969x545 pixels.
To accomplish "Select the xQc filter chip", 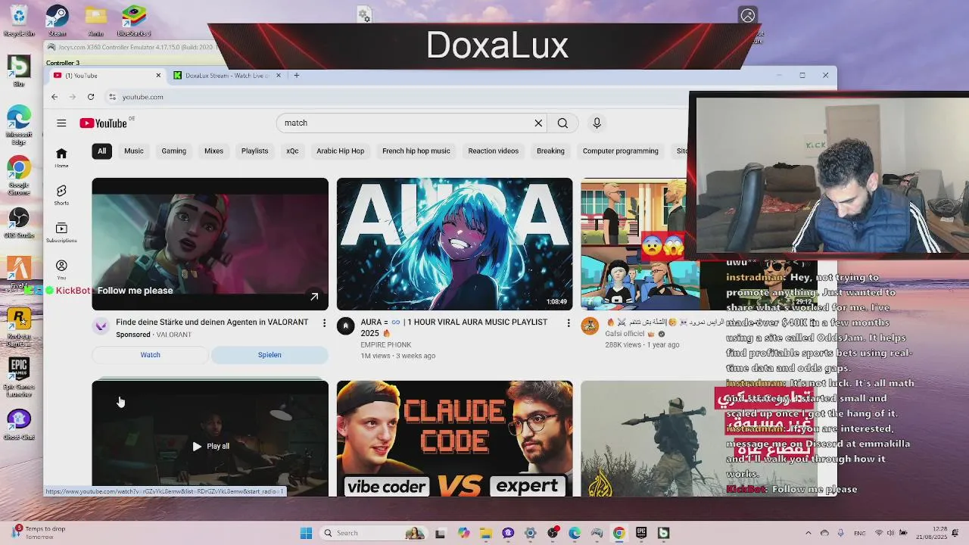I will point(292,151).
